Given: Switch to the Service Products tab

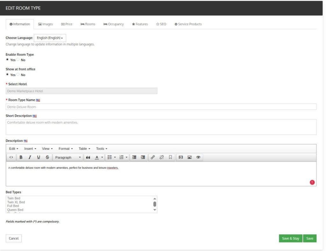Looking at the screenshot, I should tap(188, 24).
